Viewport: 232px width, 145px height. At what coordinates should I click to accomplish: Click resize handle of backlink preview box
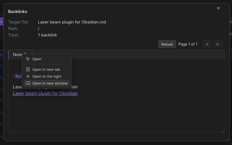tap(223, 131)
